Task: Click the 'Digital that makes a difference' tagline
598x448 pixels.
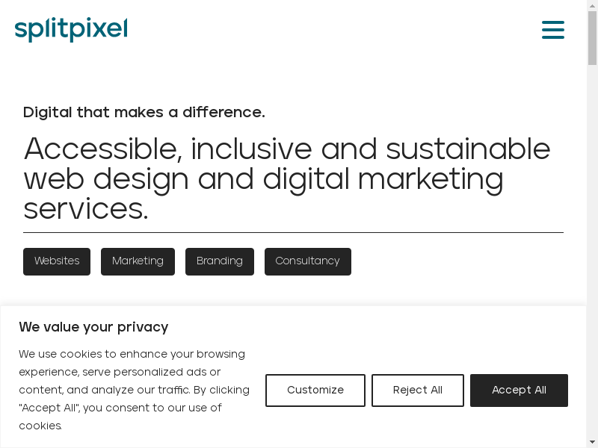Action: tap(144, 113)
